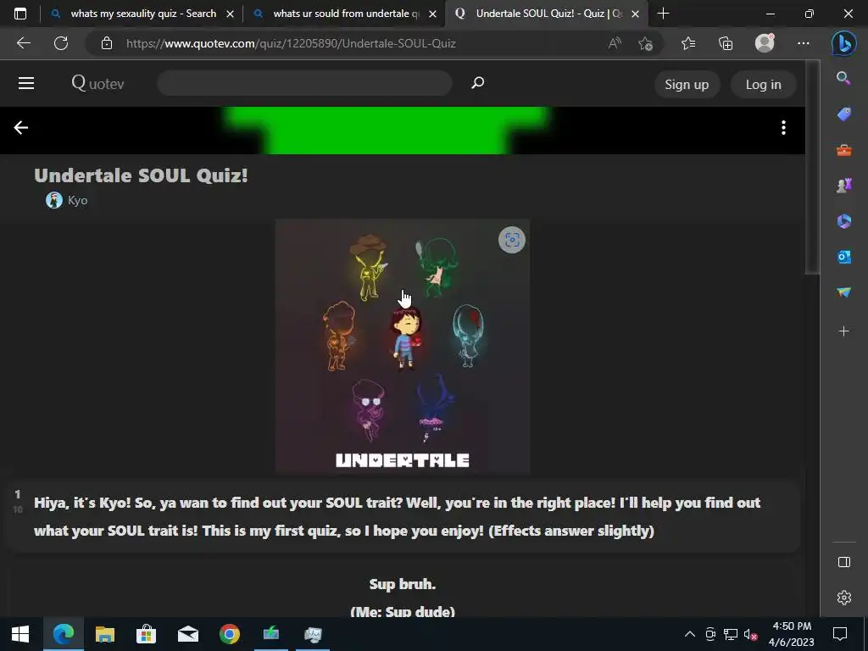Focus the Quotev search input field
Screen dimensions: 868x651
[304, 83]
